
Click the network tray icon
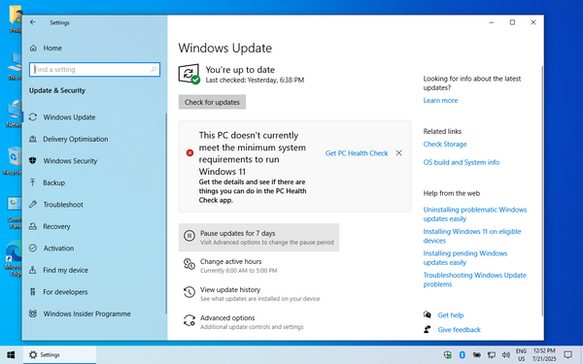click(492, 355)
